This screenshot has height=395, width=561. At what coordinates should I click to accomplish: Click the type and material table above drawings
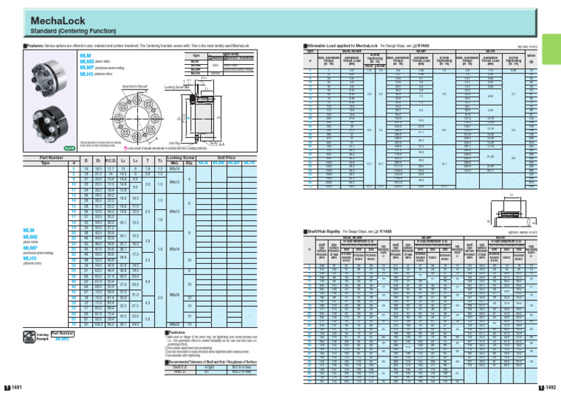(x=219, y=64)
